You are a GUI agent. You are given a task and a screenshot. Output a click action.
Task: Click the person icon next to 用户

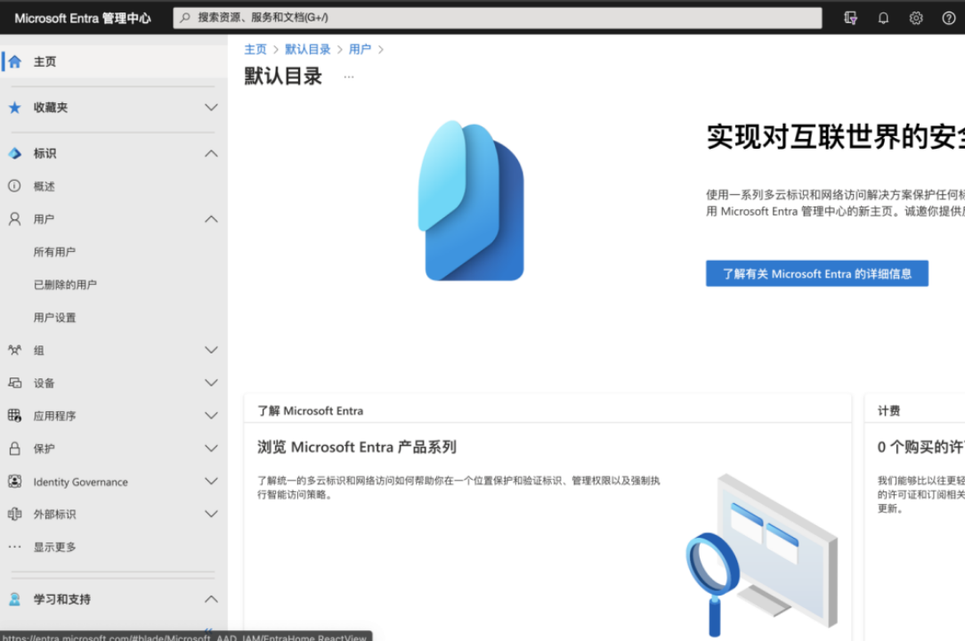click(15, 219)
